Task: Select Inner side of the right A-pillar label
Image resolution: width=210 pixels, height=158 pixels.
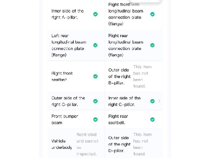Action: [68, 14]
